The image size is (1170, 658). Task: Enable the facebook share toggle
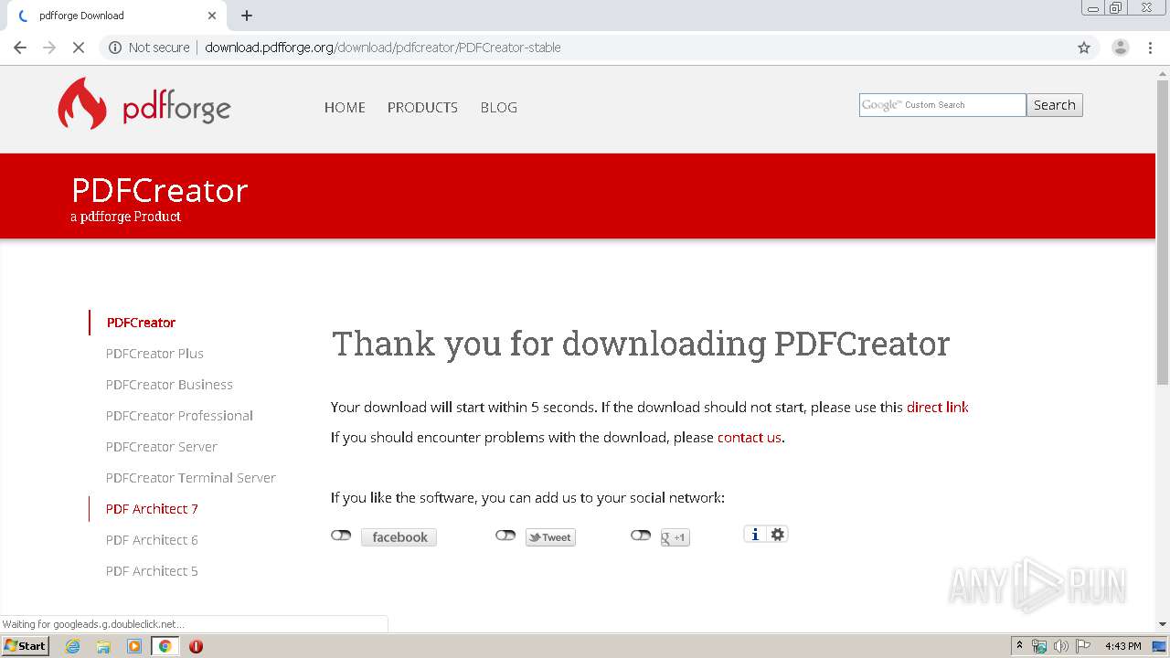point(341,536)
